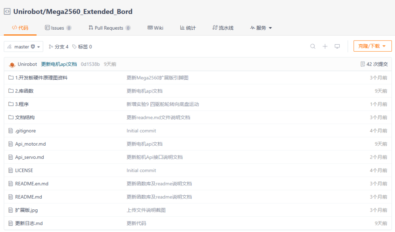Click the tag icon next to 标签 0
The height and width of the screenshot is (232, 395).
click(74, 46)
